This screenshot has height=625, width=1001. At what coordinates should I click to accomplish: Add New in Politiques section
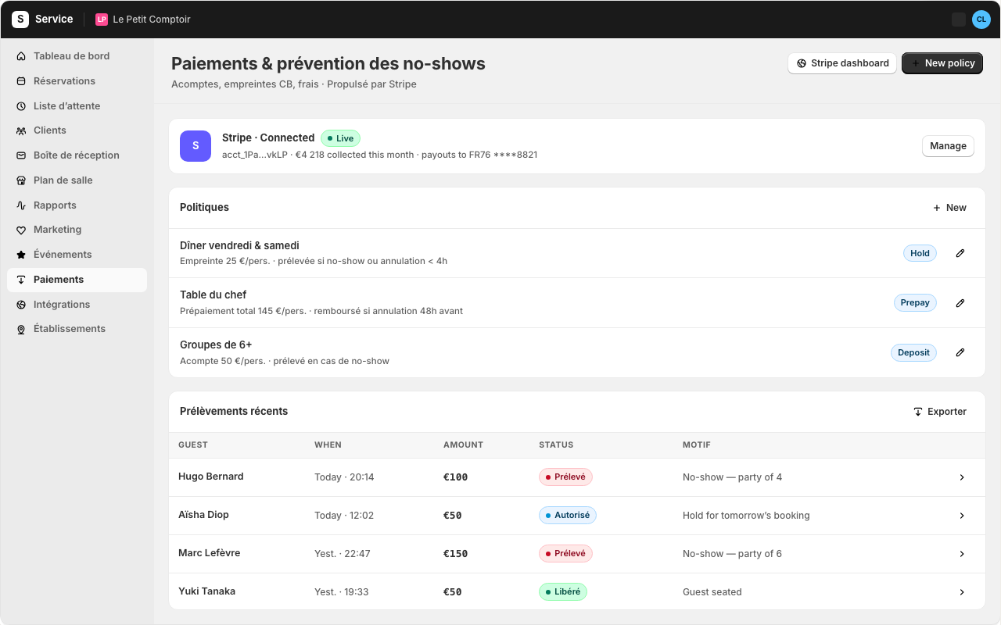(949, 208)
